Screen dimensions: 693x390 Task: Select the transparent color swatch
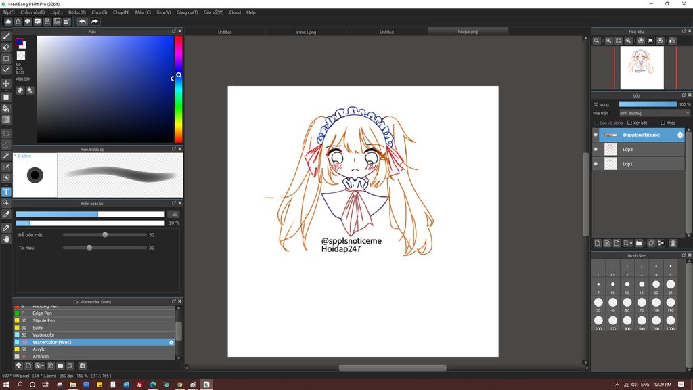click(21, 56)
